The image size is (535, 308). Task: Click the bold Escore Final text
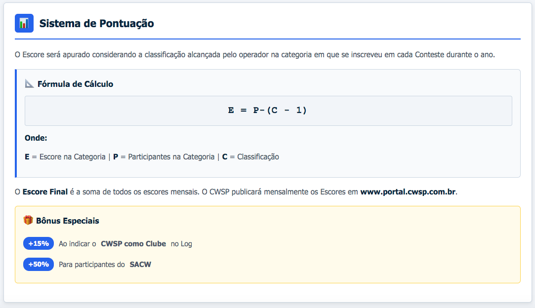pos(45,192)
